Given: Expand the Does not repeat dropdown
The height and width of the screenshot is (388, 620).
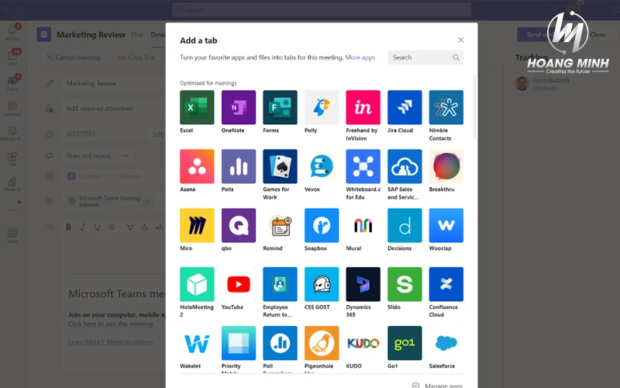Looking at the screenshot, I should click(x=98, y=156).
